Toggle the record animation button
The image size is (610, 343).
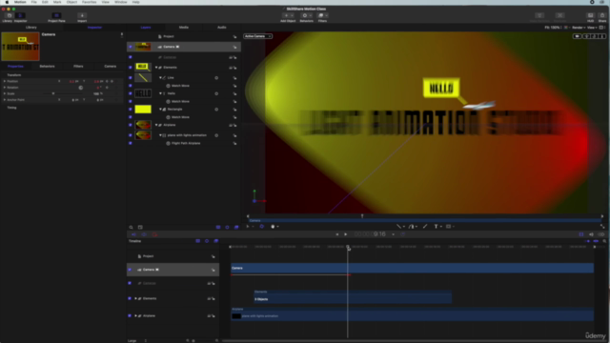154,234
